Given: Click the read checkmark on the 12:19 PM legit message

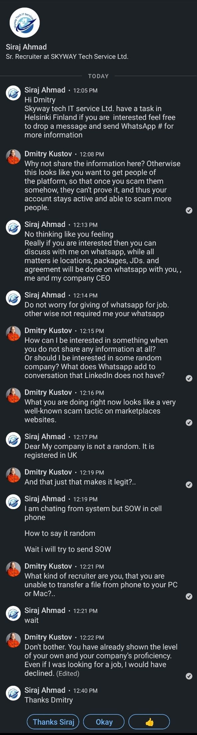Looking at the screenshot, I should tap(189, 485).
